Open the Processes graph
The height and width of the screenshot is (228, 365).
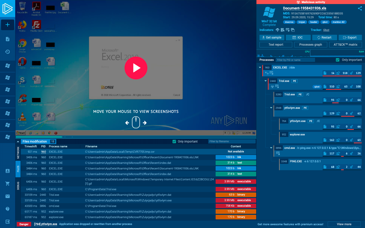(310, 45)
